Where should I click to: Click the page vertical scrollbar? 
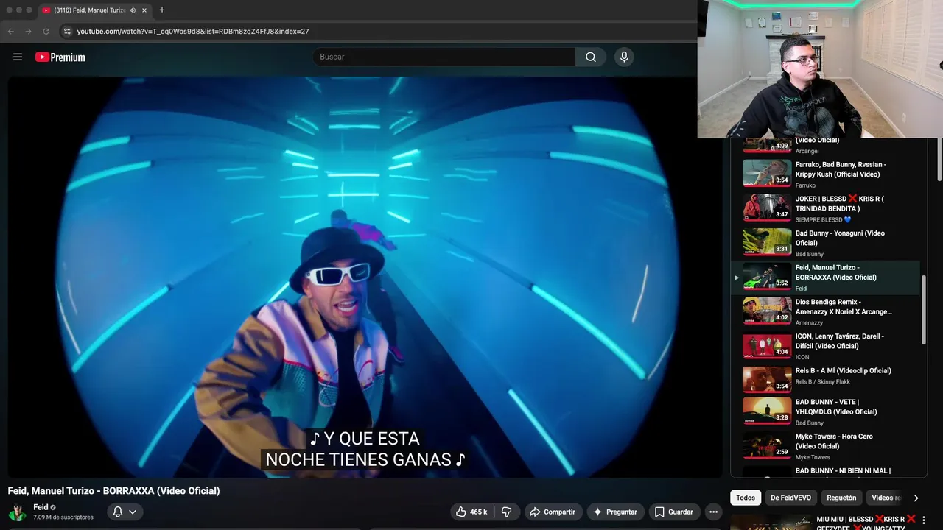[939, 158]
